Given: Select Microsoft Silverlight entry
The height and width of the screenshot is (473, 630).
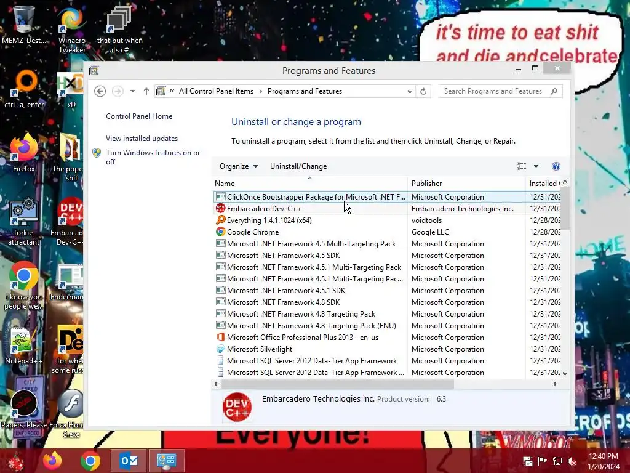Looking at the screenshot, I should (x=386, y=349).
